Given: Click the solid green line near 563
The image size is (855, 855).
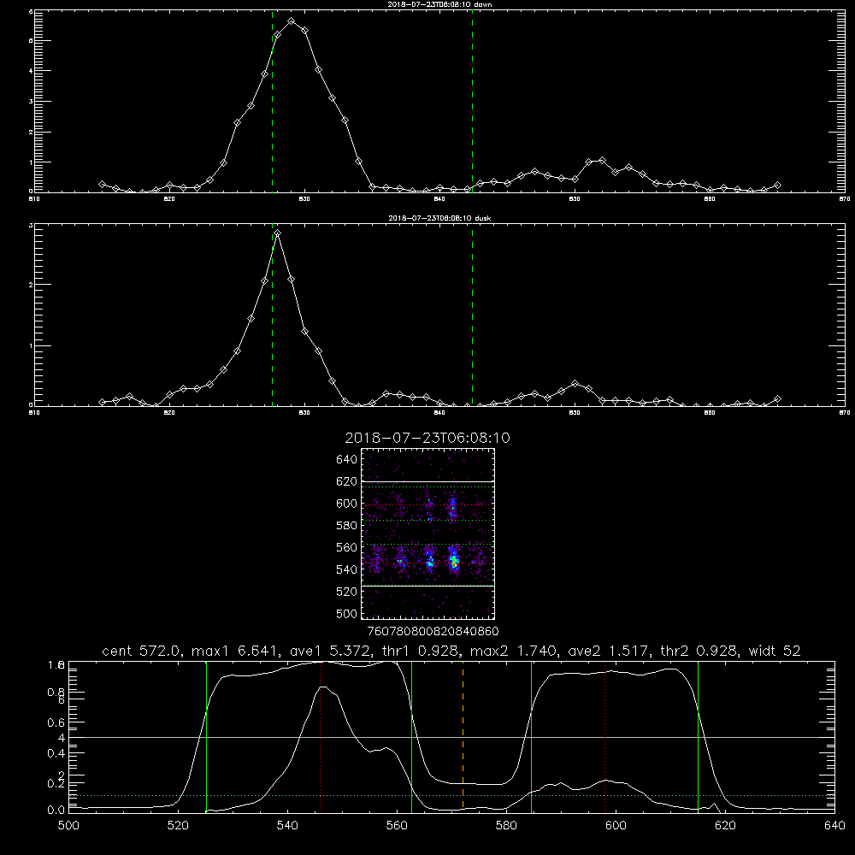Looking at the screenshot, I should [x=412, y=736].
